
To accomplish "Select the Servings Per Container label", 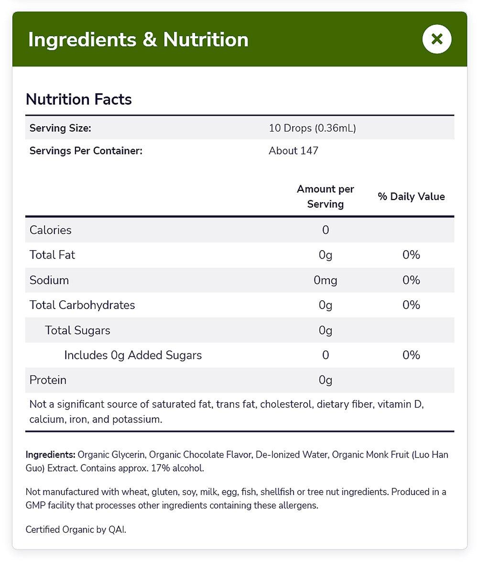I will [x=86, y=151].
